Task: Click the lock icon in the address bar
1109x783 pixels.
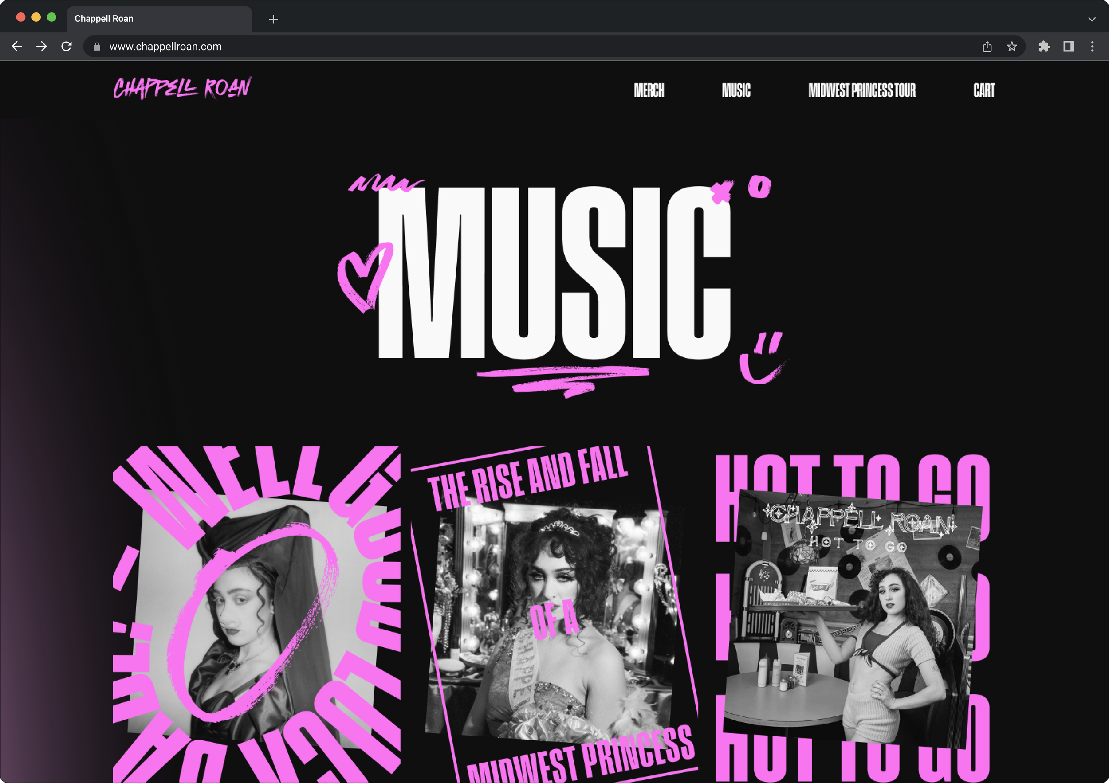Action: [x=97, y=47]
